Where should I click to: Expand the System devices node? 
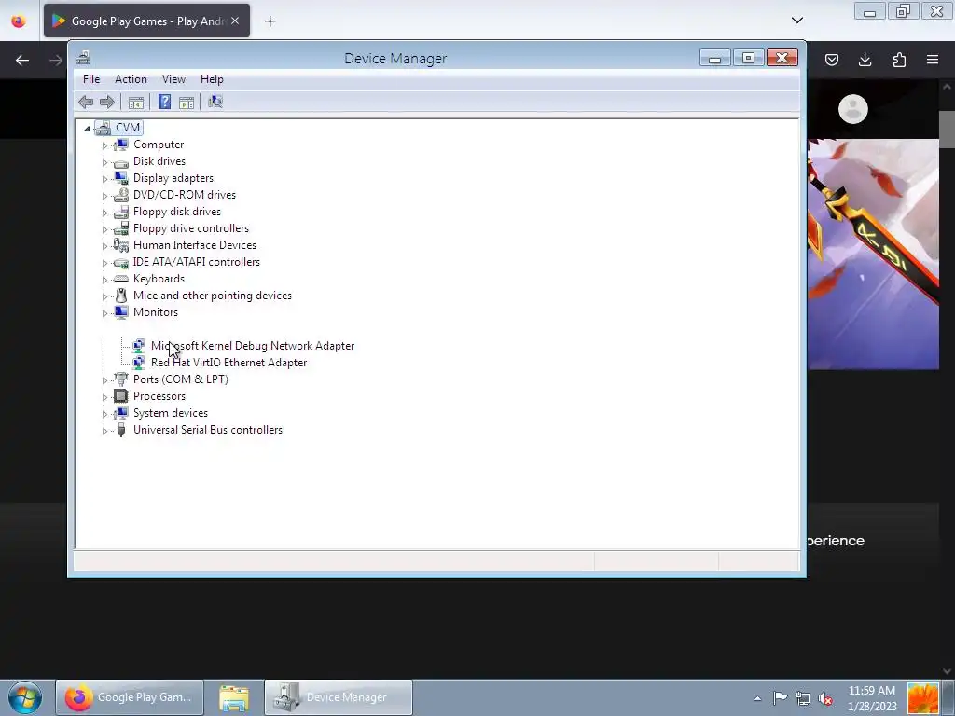pos(104,414)
